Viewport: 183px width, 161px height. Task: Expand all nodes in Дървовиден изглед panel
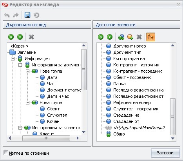tap(11, 37)
